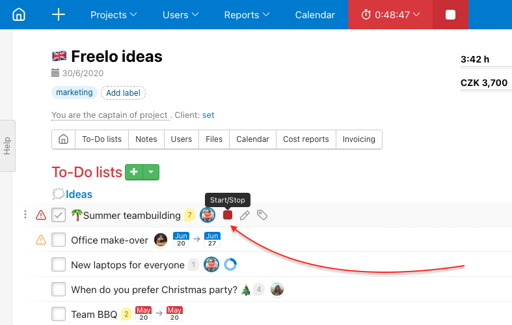Image resolution: width=512 pixels, height=325 pixels.
Task: Open the Team BBQ task
Action: [x=94, y=315]
